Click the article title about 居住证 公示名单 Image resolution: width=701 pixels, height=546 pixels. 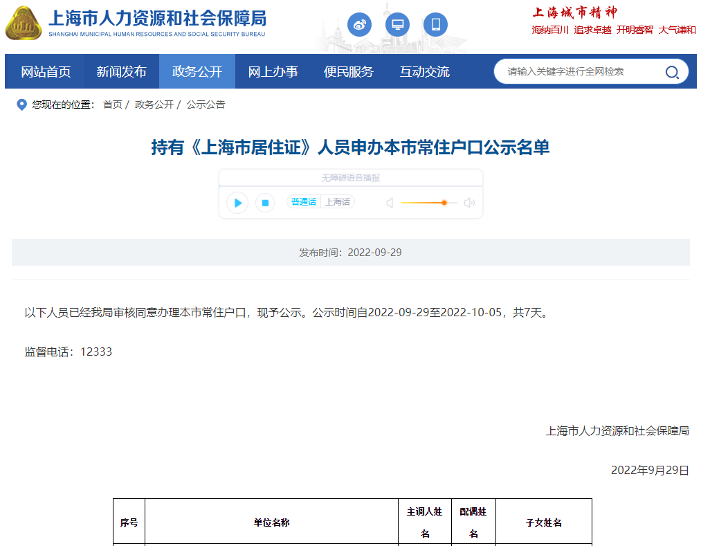350,147
